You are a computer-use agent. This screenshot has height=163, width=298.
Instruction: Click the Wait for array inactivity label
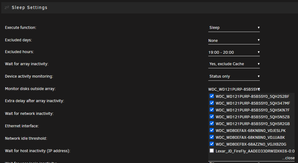pyautogui.click(x=27, y=64)
